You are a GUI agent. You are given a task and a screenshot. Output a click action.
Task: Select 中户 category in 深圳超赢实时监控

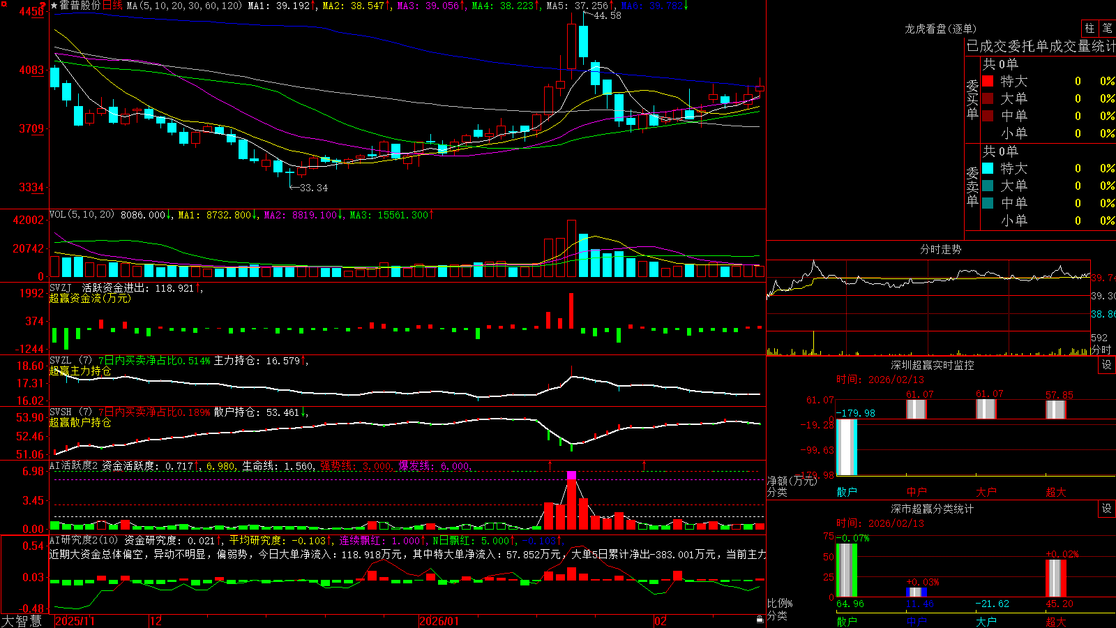[x=917, y=492]
